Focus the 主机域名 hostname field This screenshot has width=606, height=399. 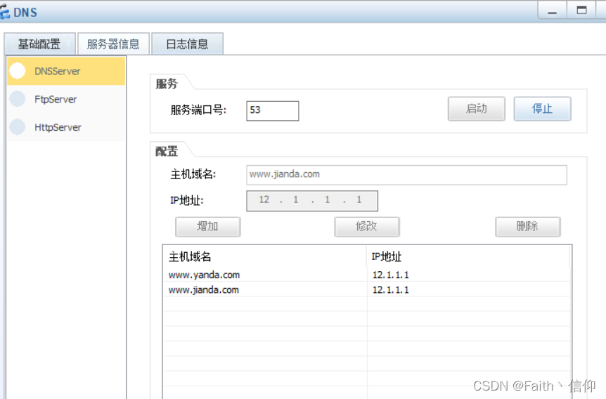pyautogui.click(x=406, y=175)
